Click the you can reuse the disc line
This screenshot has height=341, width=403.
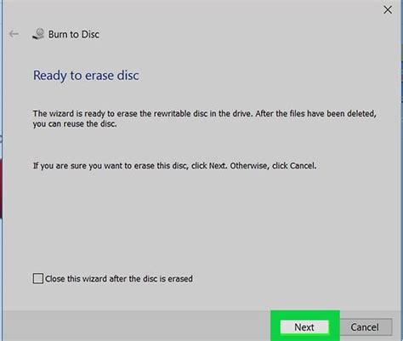75,124
